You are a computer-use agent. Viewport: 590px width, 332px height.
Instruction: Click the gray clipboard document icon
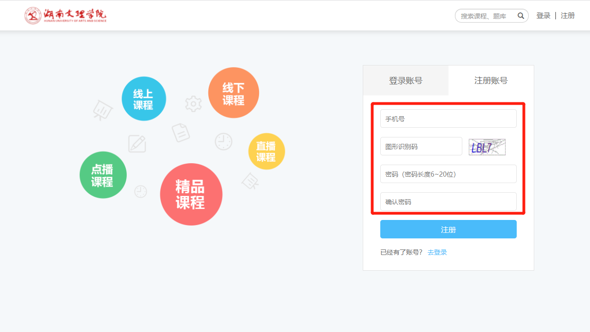(181, 132)
